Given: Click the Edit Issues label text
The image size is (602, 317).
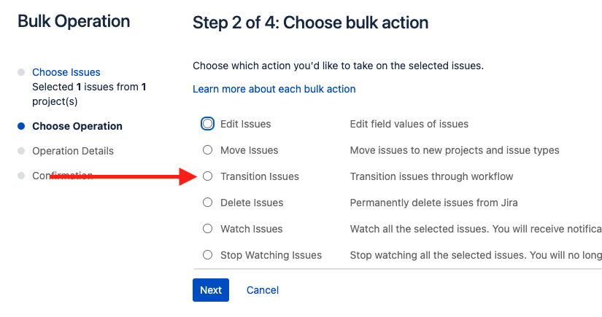Looking at the screenshot, I should [246, 124].
